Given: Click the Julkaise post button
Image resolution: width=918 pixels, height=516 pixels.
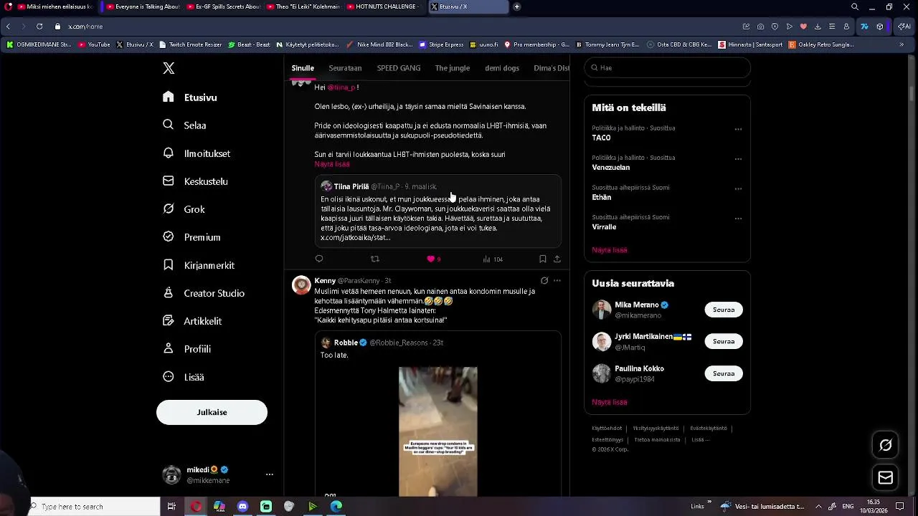Looking at the screenshot, I should [x=212, y=412].
